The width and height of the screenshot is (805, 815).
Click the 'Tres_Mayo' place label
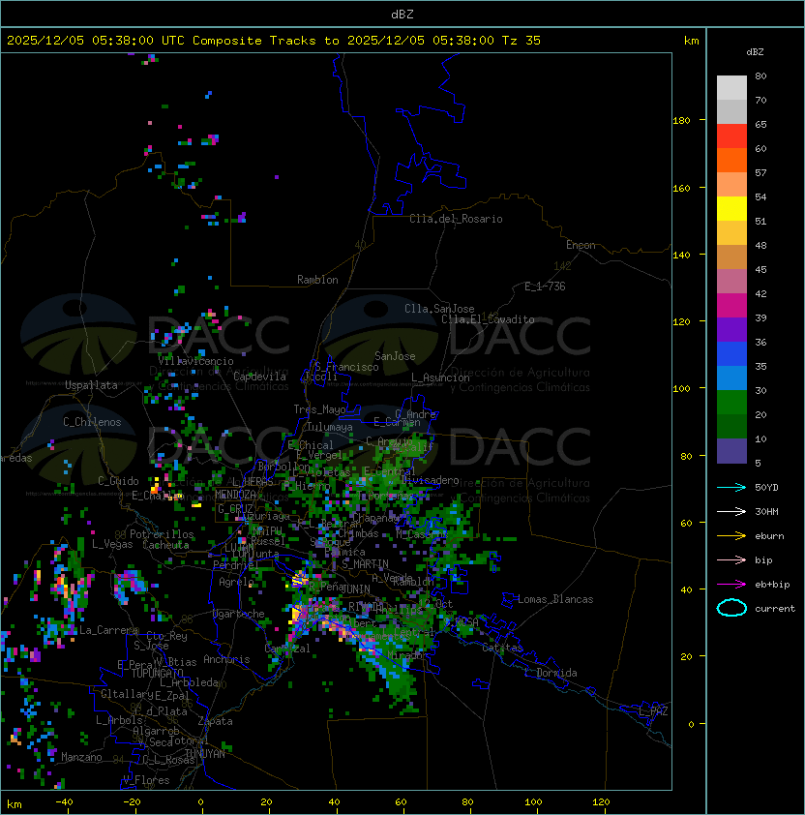click(319, 409)
